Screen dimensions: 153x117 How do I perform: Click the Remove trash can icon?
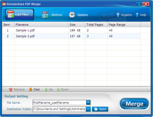[11, 89]
